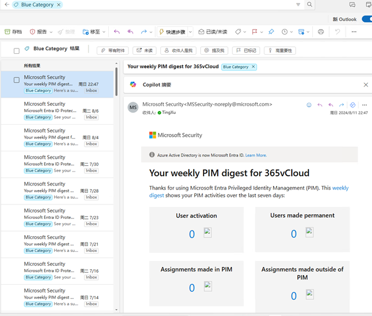Expand the calendar rules dropdown arrow
The width and height of the screenshot is (372, 316).
click(308, 32)
